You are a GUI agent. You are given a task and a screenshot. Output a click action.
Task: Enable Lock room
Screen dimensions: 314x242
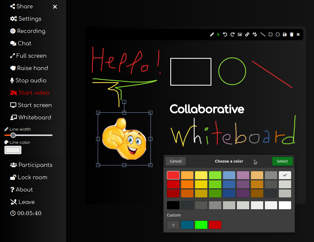[x=28, y=177]
